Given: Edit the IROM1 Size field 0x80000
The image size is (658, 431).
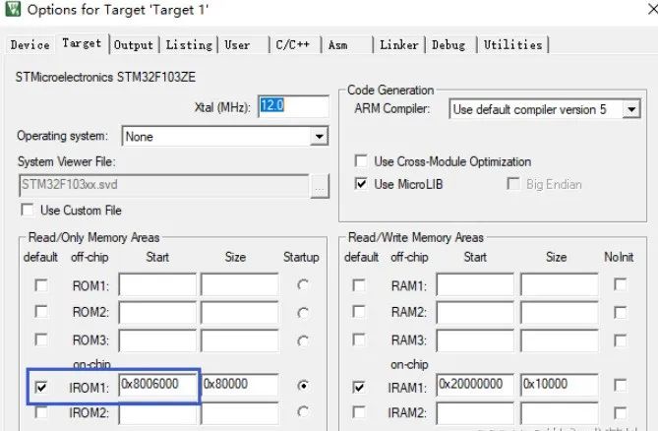Looking at the screenshot, I should [240, 385].
